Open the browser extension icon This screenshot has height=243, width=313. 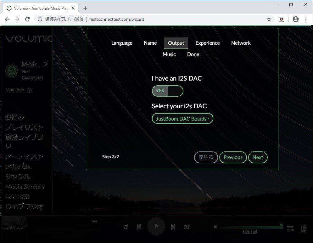282,19
